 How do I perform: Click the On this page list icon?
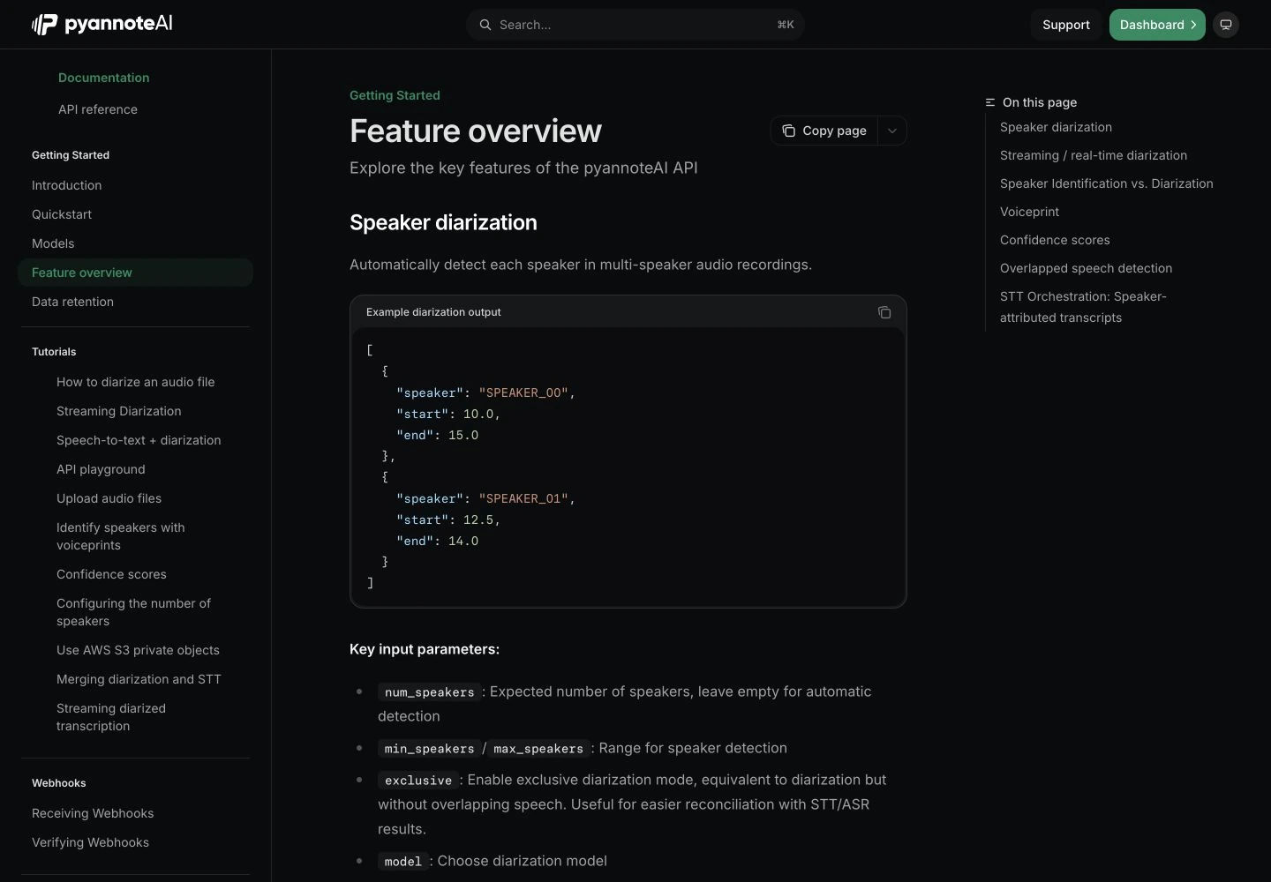990,102
